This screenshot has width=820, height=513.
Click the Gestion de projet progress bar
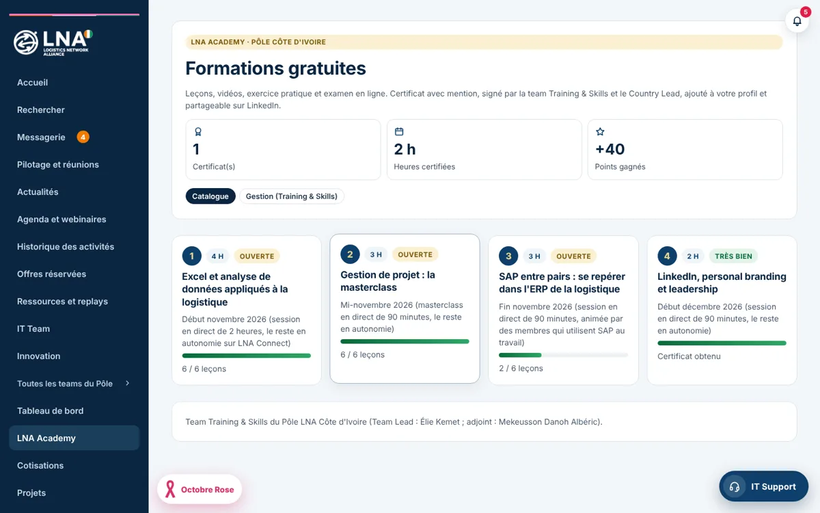pos(405,341)
